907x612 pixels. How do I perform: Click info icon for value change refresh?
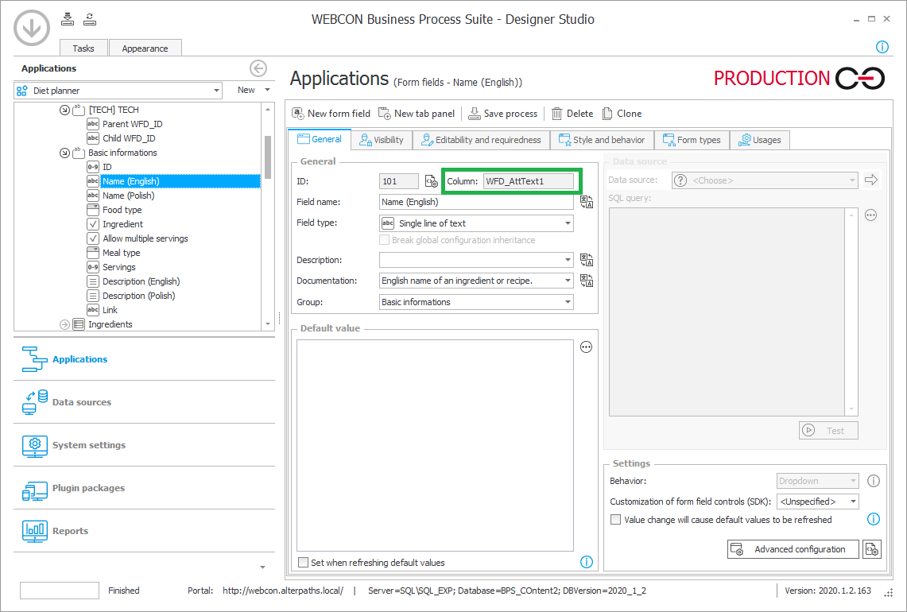(x=874, y=519)
